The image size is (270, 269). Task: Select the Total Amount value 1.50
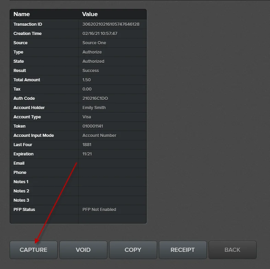[86, 80]
